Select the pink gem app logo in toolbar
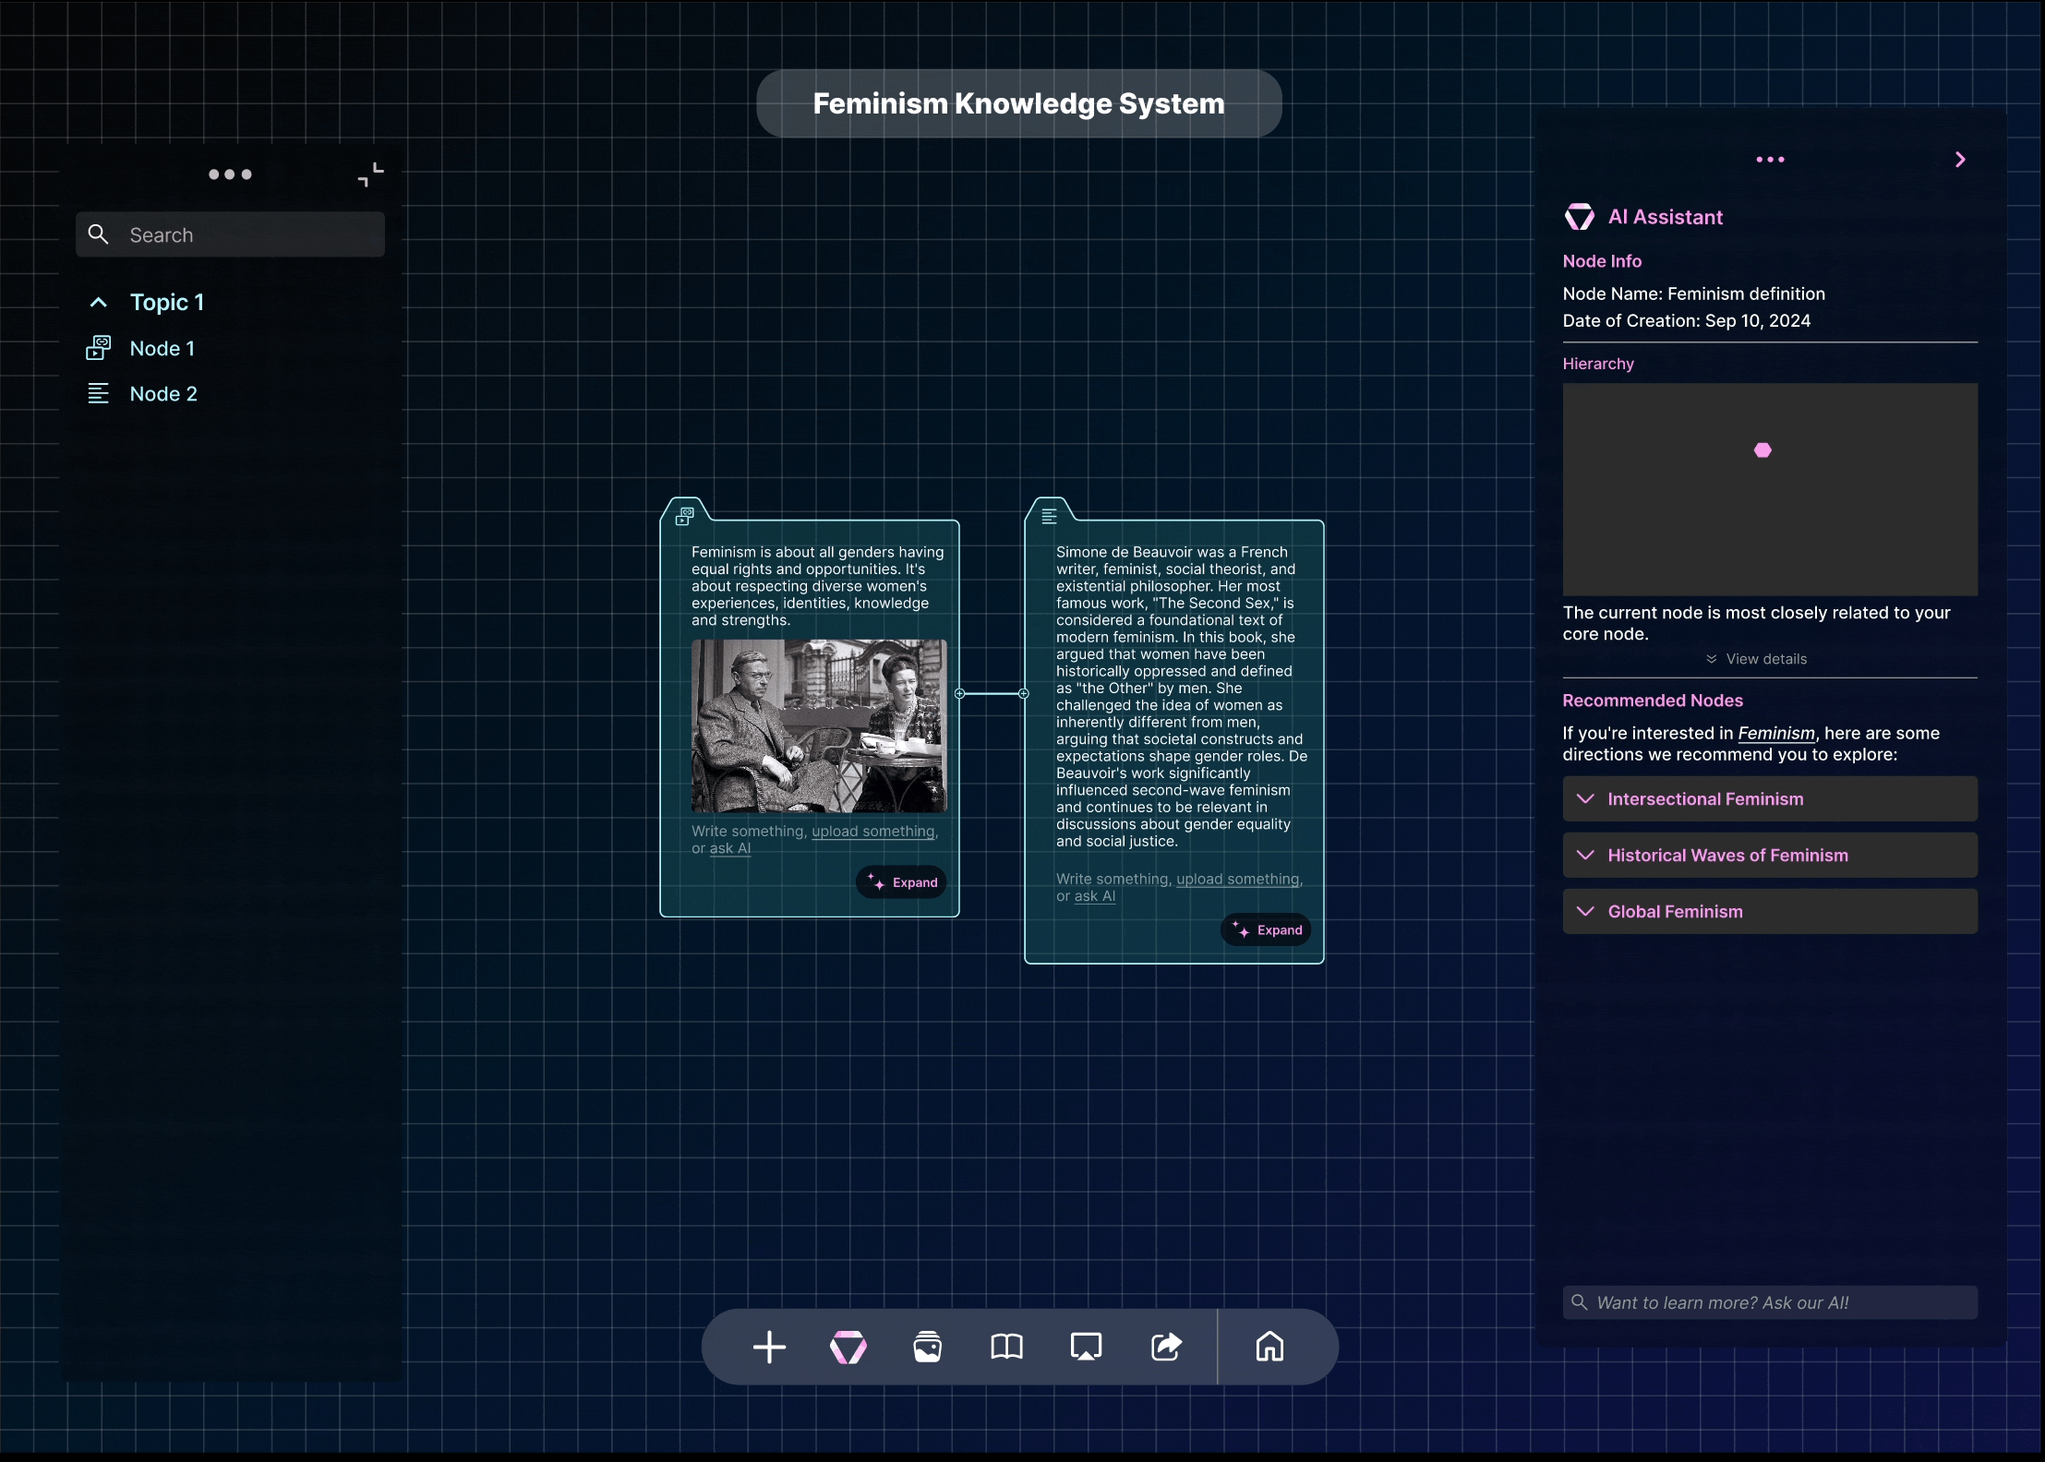 coord(848,1347)
